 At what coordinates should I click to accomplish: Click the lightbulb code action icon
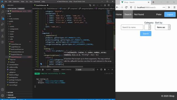[41, 64]
